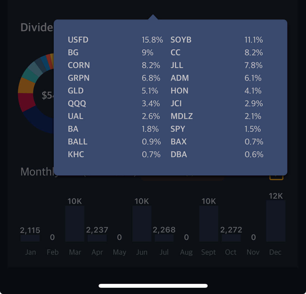Click the GRPN ticker label
This screenshot has width=306, height=294.
tap(78, 78)
